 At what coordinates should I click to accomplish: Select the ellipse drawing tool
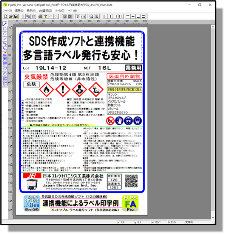click(x=5, y=34)
